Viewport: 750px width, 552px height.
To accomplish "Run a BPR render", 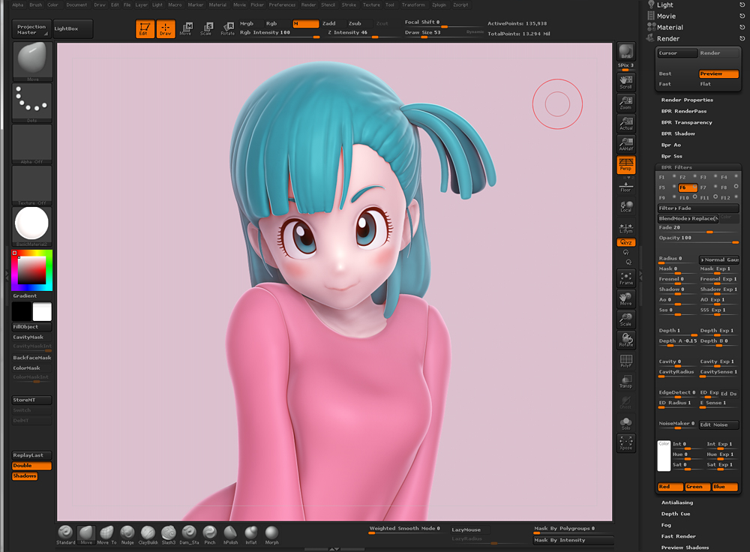I will (x=625, y=52).
